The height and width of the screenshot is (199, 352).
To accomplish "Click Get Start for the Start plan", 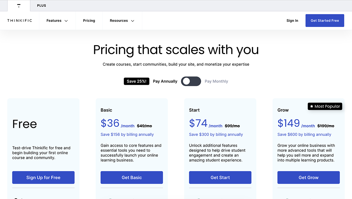I will 220,177.
